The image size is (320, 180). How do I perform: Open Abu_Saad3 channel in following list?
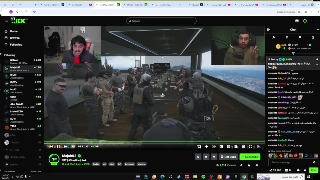point(22,105)
